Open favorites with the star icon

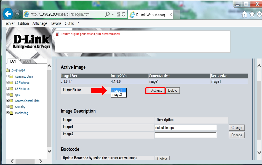point(252,14)
